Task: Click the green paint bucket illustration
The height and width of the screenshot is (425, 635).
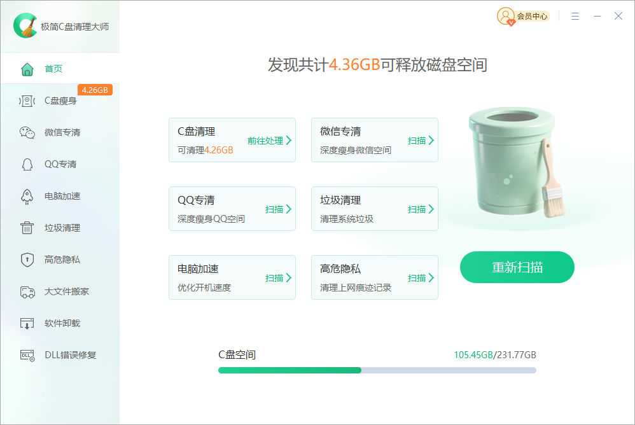Action: click(x=517, y=162)
